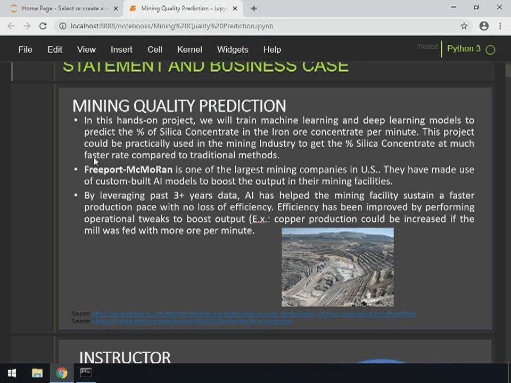Screen dimensions: 511x383
Task: Click the STATEMENT AND BUSINESS CASE heading
Action: (x=205, y=67)
